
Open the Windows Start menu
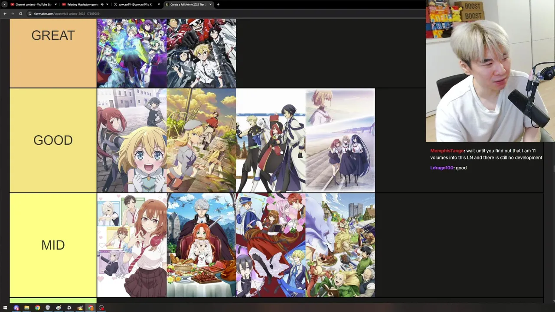[5, 308]
